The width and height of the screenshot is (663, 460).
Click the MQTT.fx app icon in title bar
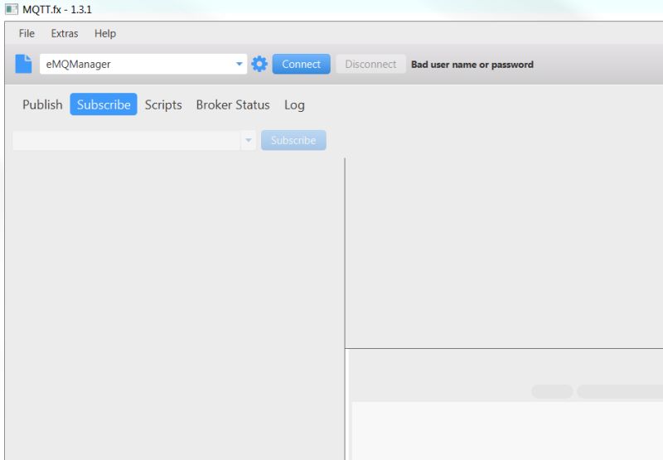pyautogui.click(x=12, y=9)
